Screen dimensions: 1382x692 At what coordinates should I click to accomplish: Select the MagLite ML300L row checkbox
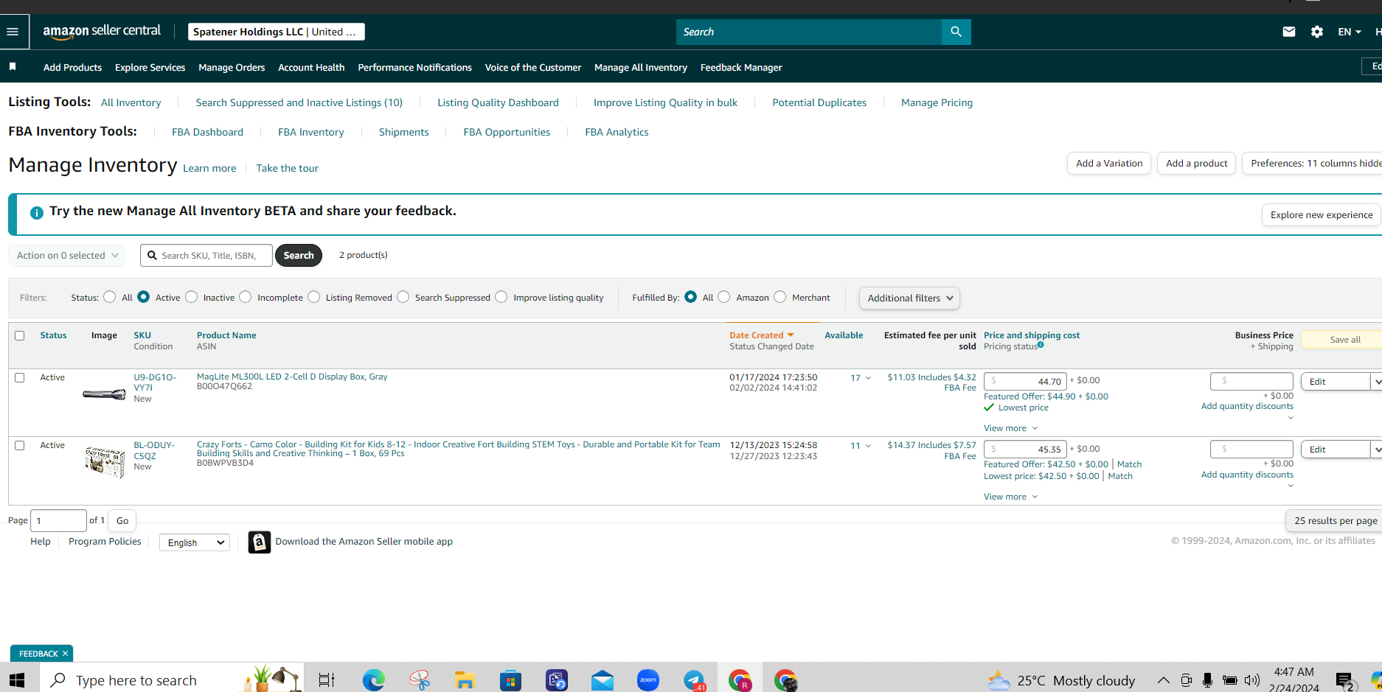(20, 377)
